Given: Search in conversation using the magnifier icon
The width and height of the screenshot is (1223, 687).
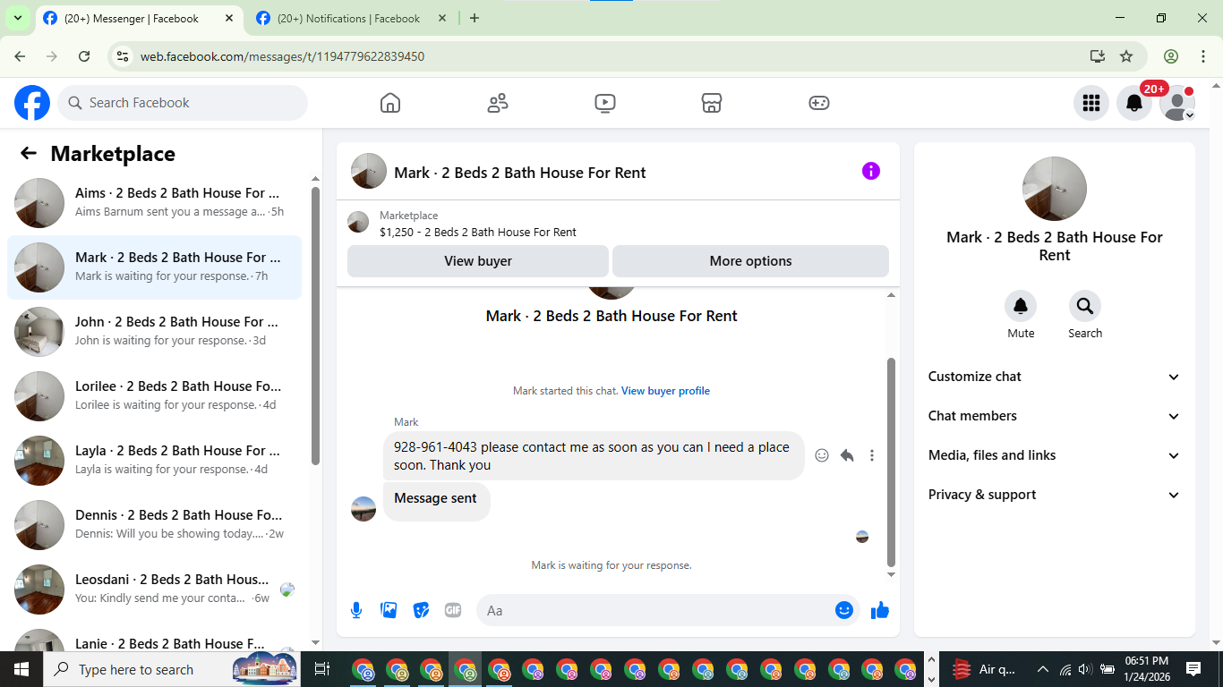Looking at the screenshot, I should [x=1085, y=306].
